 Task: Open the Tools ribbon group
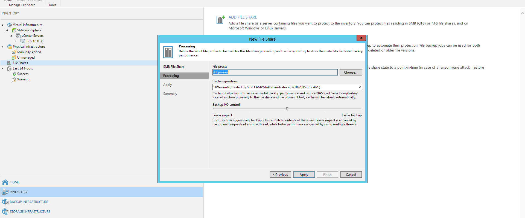click(52, 5)
